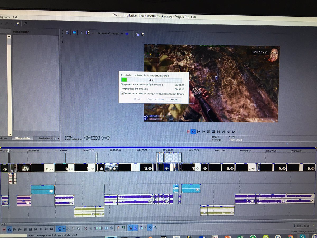Previous frame in timeline transport bar
The height and width of the screenshot is (238, 317).
tap(46, 229)
